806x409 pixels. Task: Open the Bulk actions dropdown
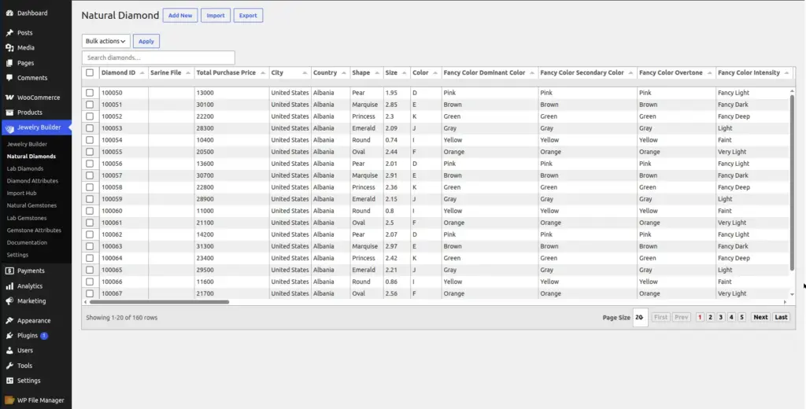106,41
